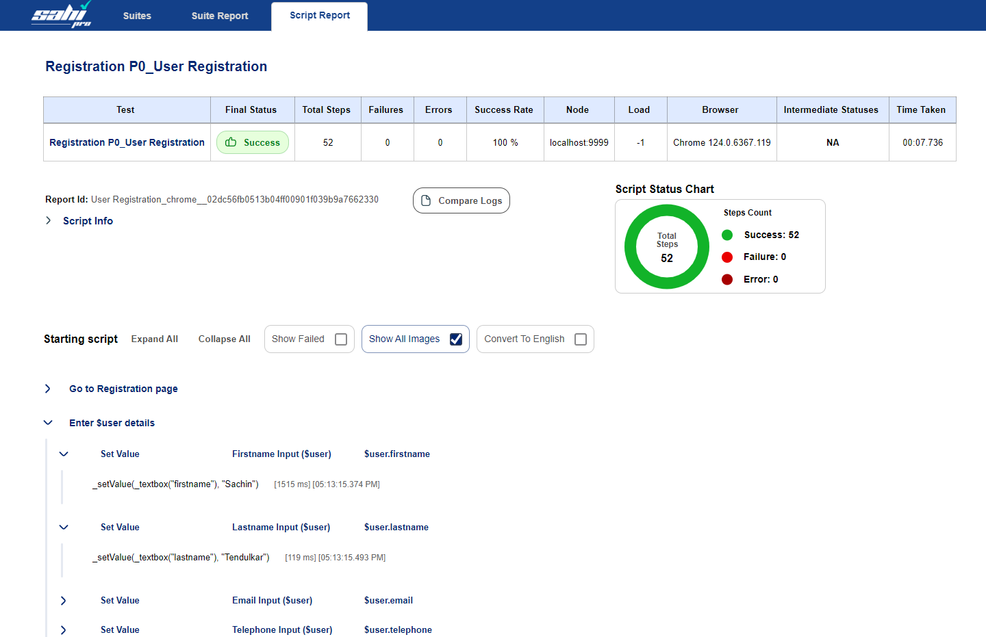Click the green Success legend dot
The height and width of the screenshot is (637, 986).
[727, 235]
